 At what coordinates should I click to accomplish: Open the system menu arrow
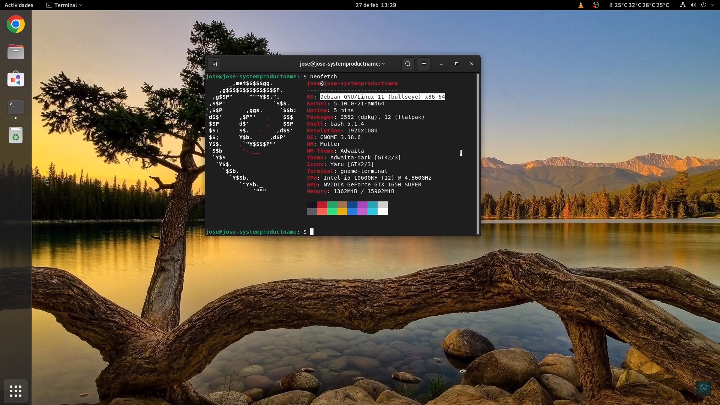[712, 5]
